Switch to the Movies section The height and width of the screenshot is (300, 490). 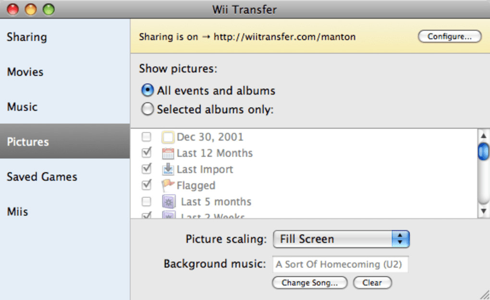coord(25,72)
